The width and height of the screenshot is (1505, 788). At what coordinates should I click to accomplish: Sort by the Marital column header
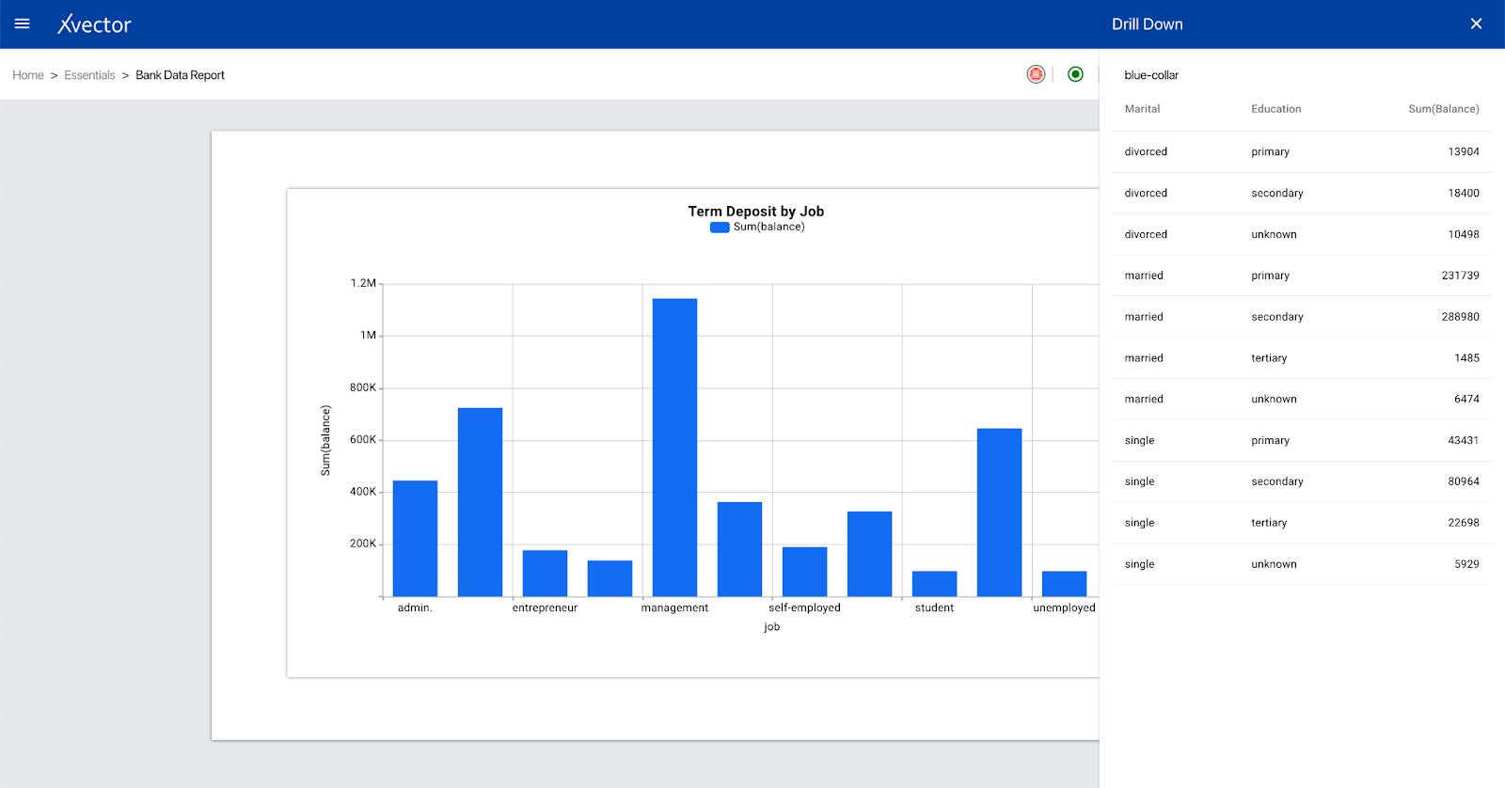1142,109
